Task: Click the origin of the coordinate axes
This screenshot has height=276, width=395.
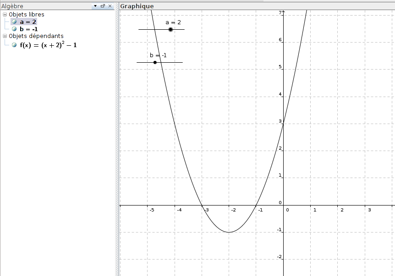Action: coord(283,206)
